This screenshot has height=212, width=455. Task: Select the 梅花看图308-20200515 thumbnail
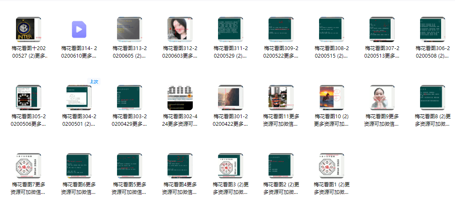(x=331, y=29)
